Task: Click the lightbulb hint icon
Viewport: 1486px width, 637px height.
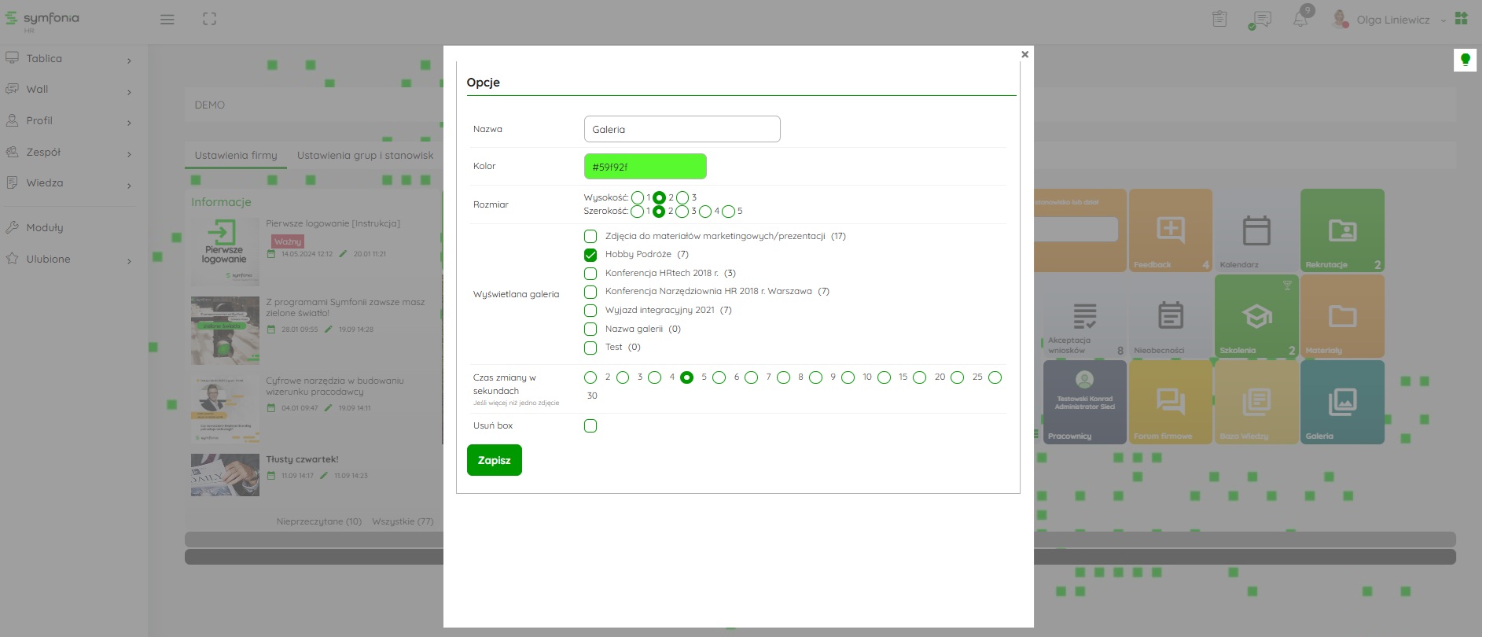Action: tap(1465, 60)
